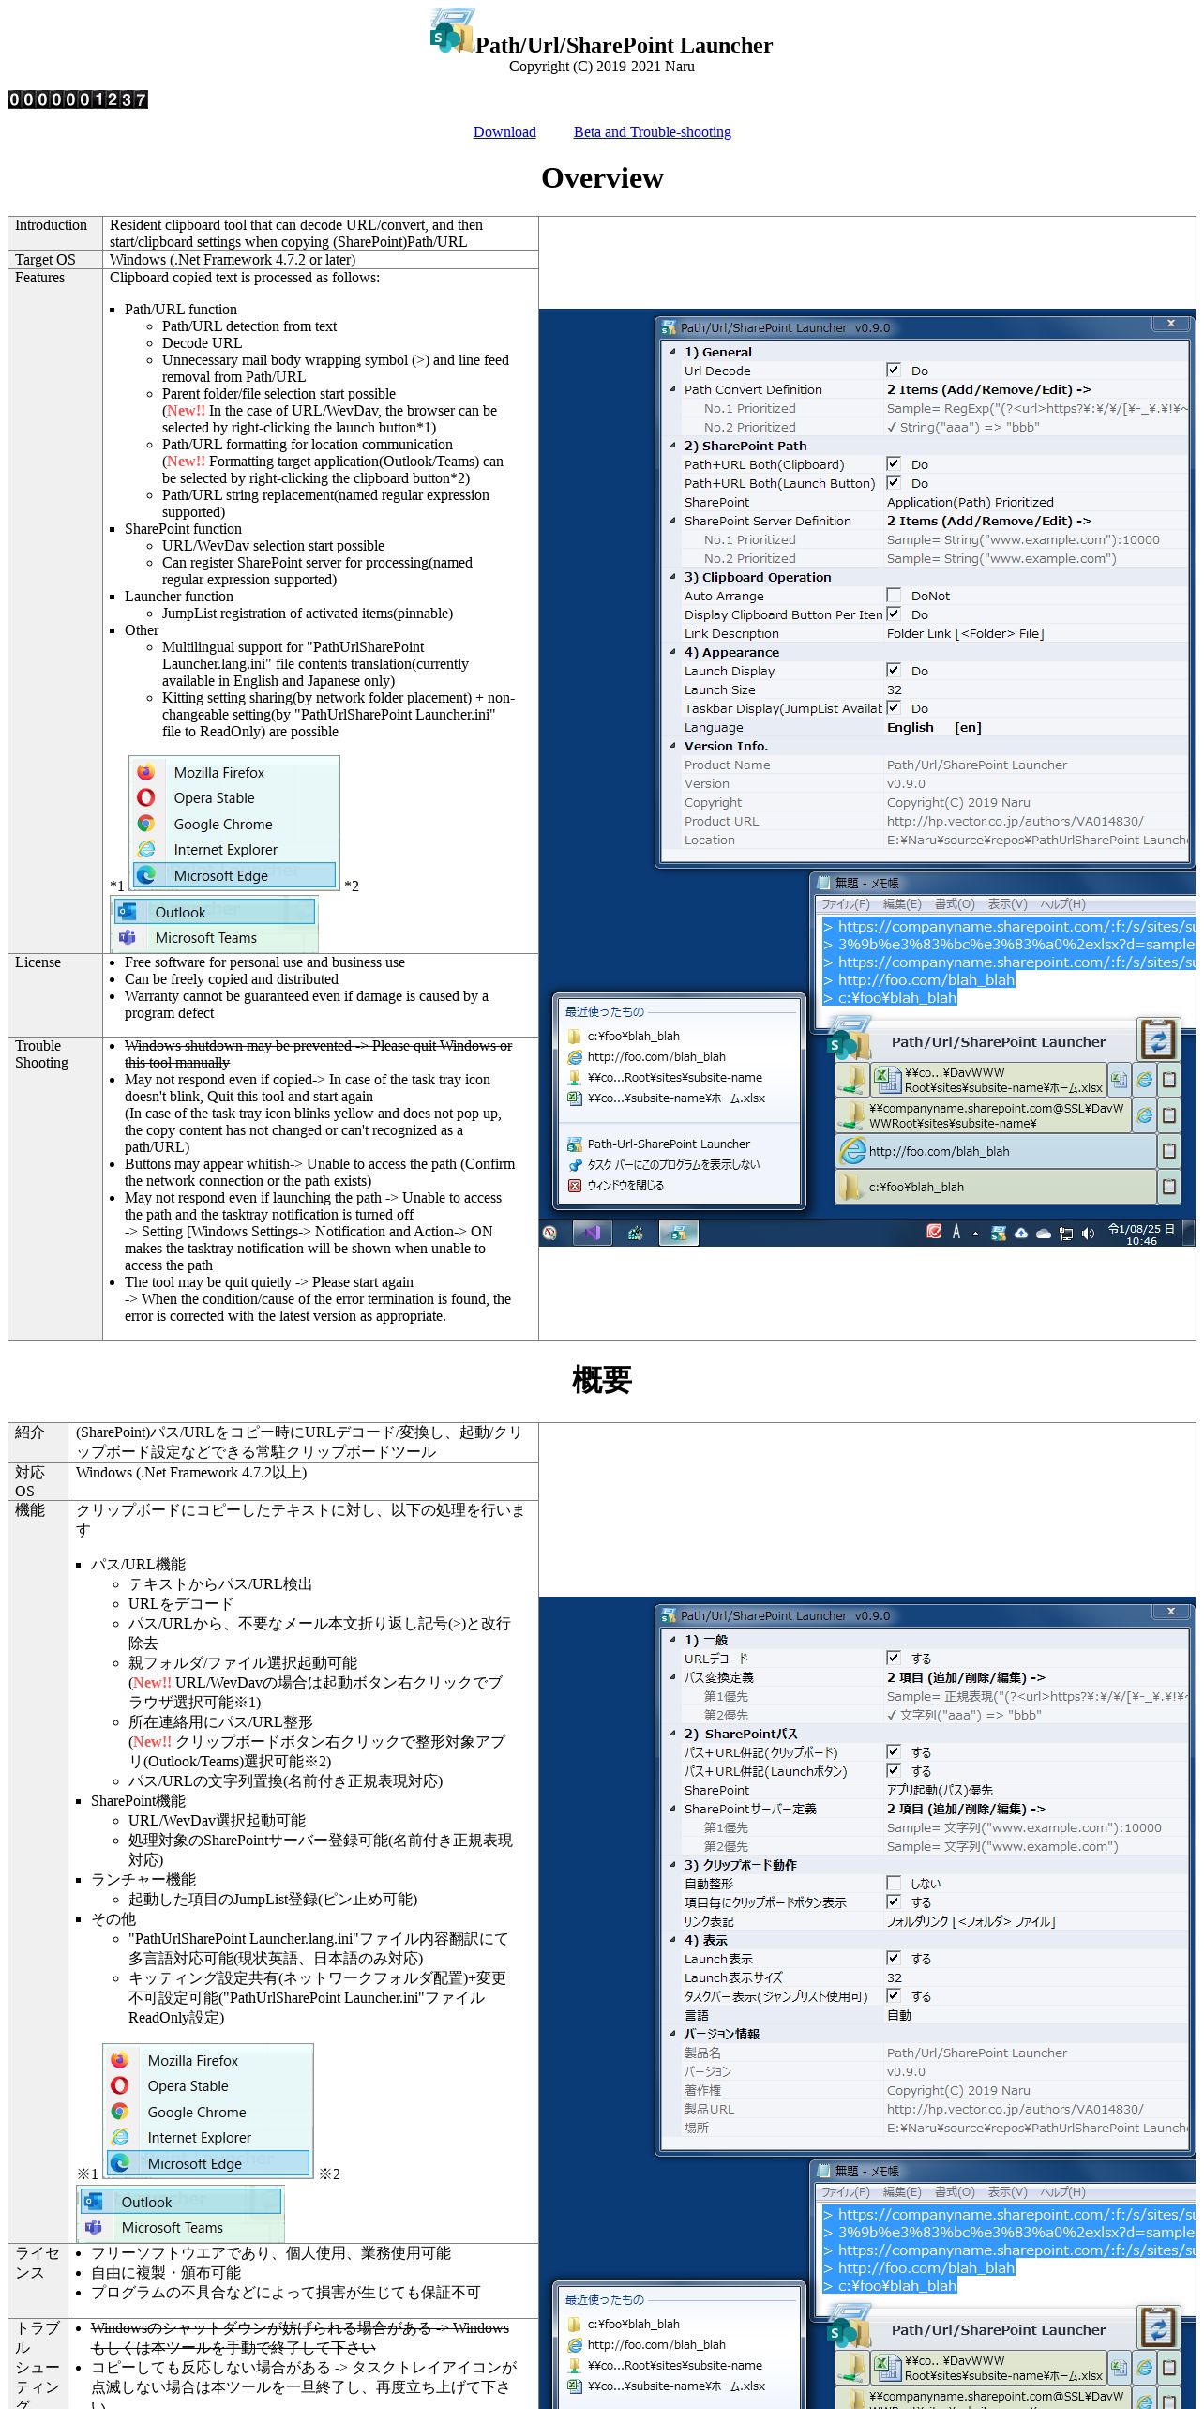Screen dimensions: 1204x2409
Task: Click the Microsoft Teams icon under the English Features list
Action: (x=128, y=937)
